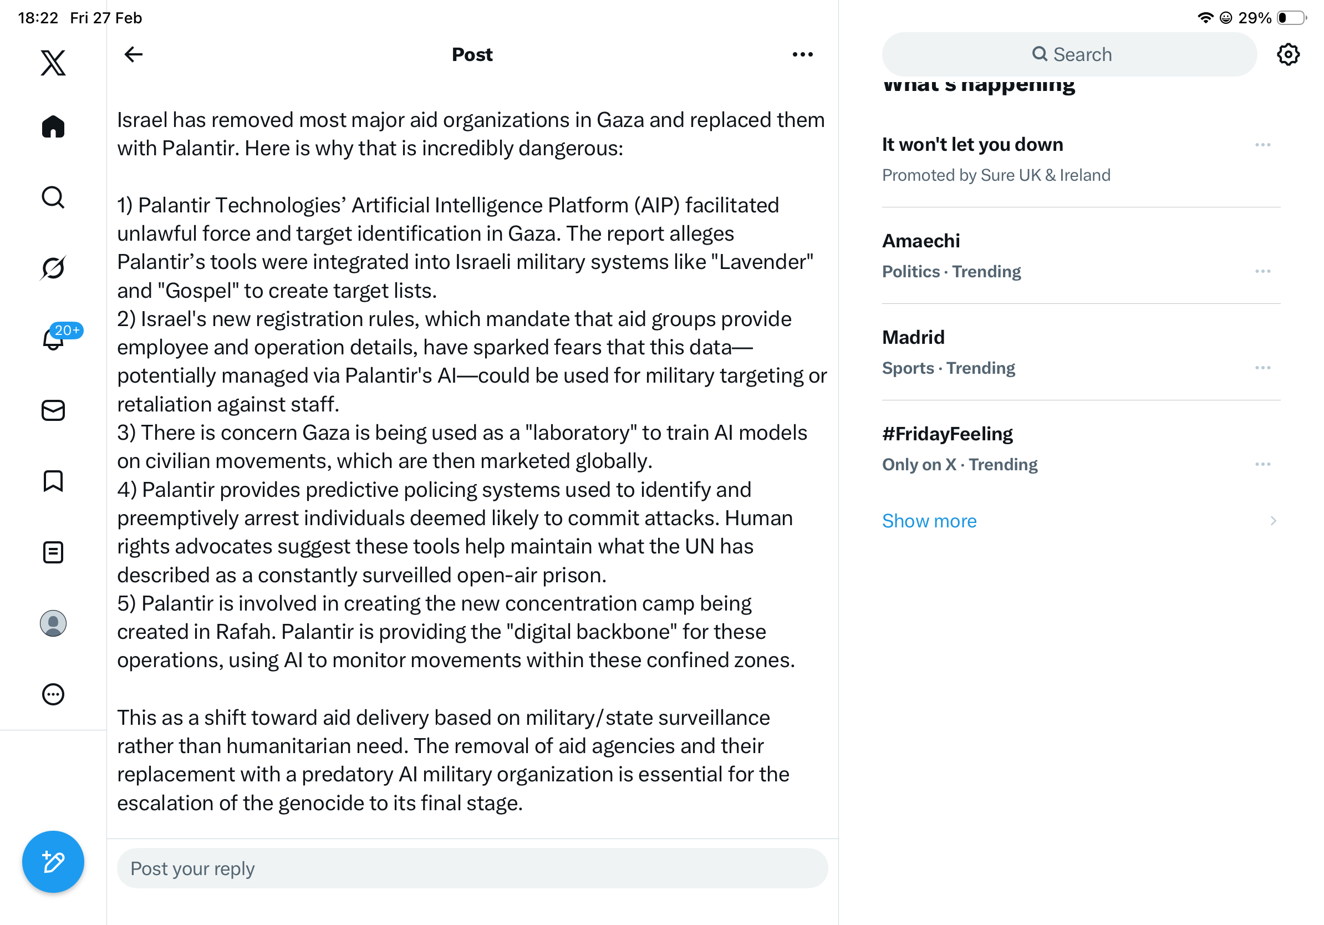Screen dimensions: 1324x925
Task: Open the Explore search sidebar icon
Action: coord(53,197)
